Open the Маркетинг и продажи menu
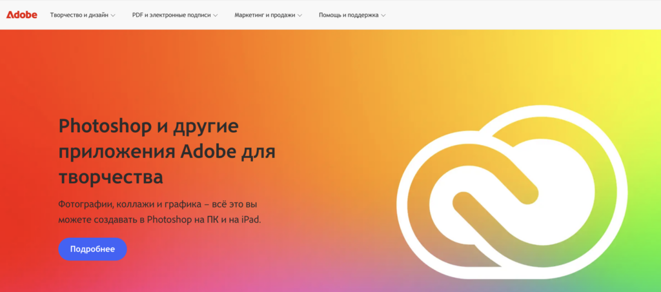The image size is (661, 292). coord(268,15)
